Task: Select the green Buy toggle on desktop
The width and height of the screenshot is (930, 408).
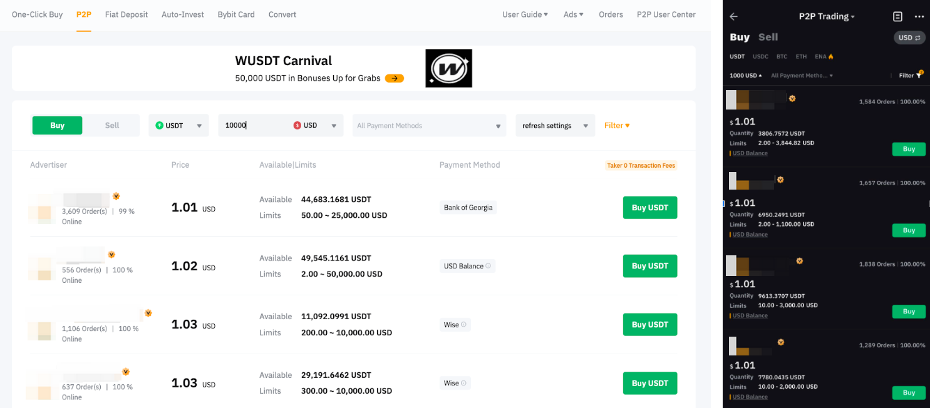Action: click(57, 125)
